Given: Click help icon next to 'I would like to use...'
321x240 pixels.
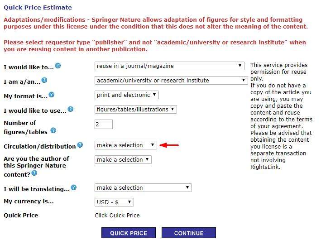Looking at the screenshot, I should (x=71, y=109).
